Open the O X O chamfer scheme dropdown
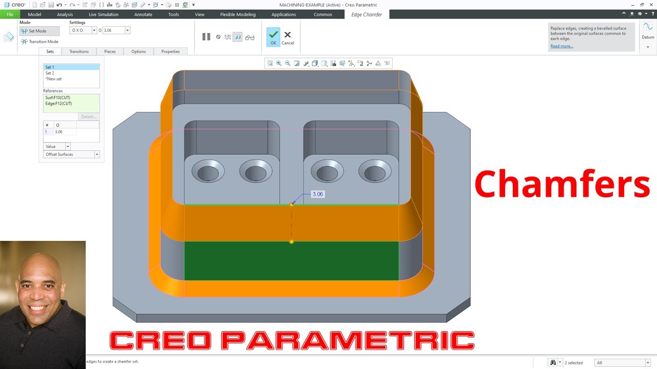 click(94, 30)
